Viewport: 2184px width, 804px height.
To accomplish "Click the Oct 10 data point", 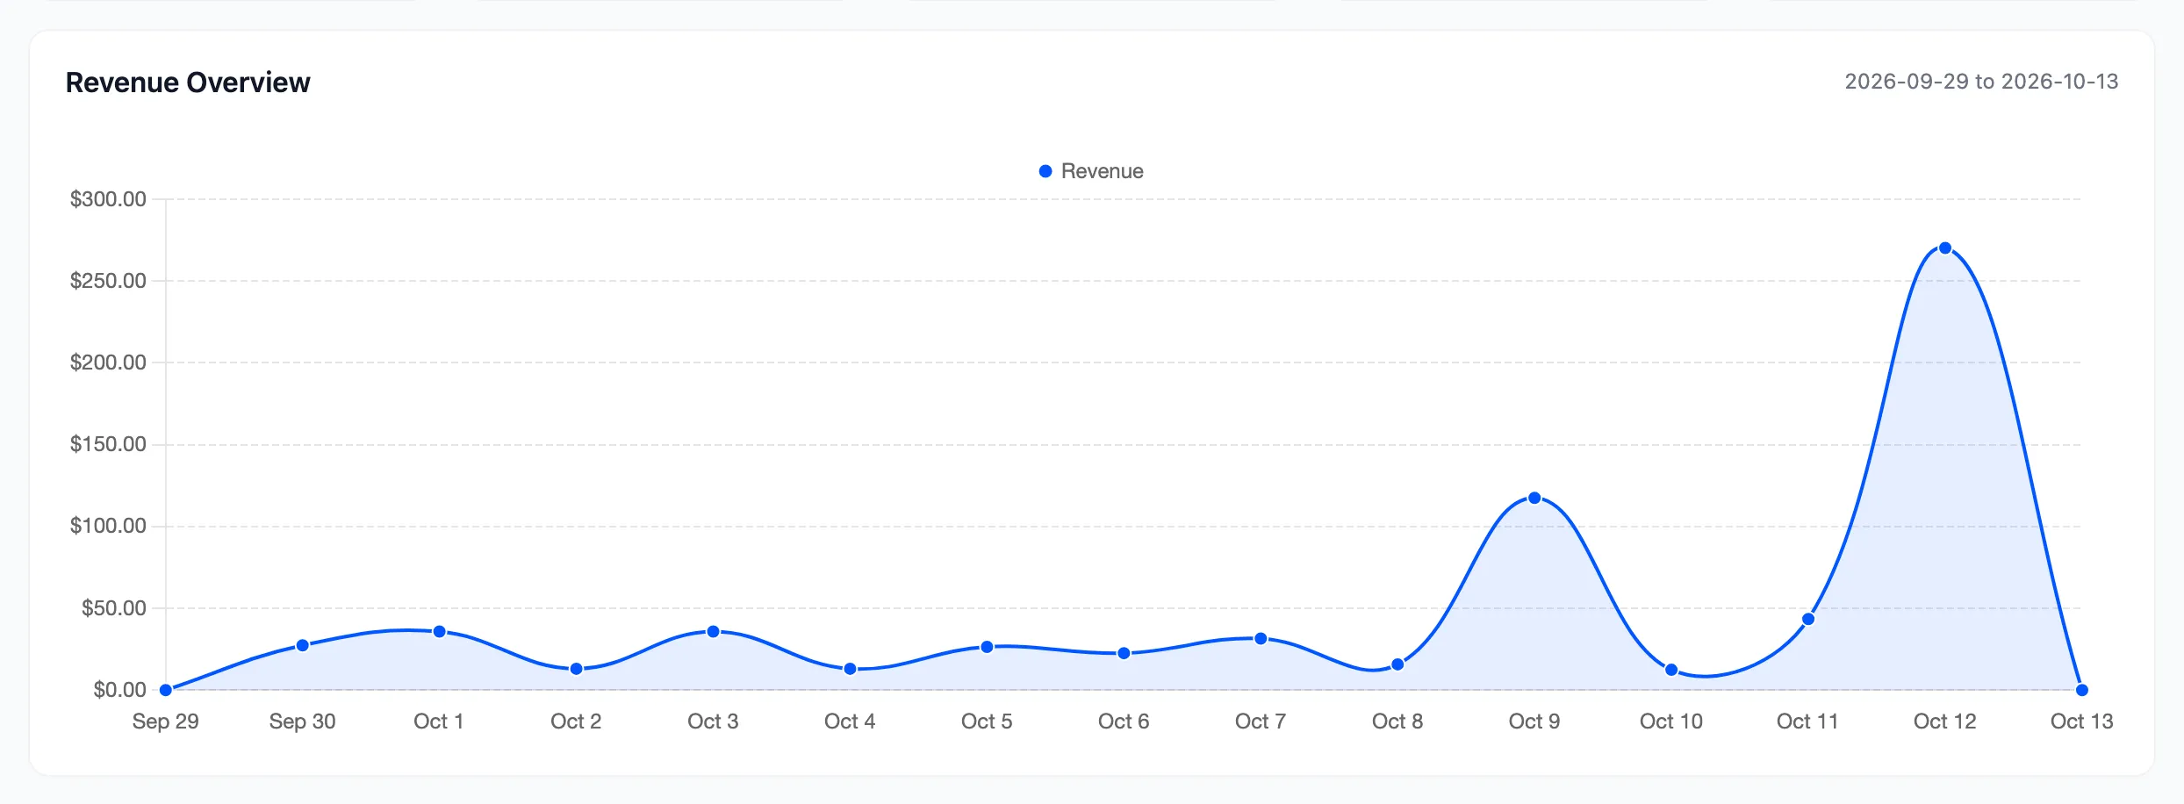I will [1671, 670].
